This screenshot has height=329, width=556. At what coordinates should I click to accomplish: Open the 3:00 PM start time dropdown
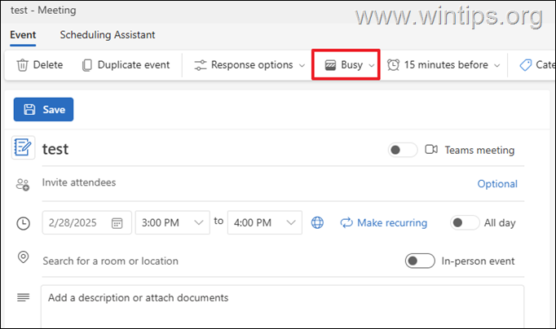pyautogui.click(x=173, y=222)
